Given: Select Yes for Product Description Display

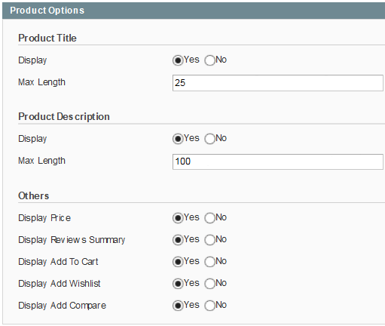Looking at the screenshot, I should pos(178,139).
